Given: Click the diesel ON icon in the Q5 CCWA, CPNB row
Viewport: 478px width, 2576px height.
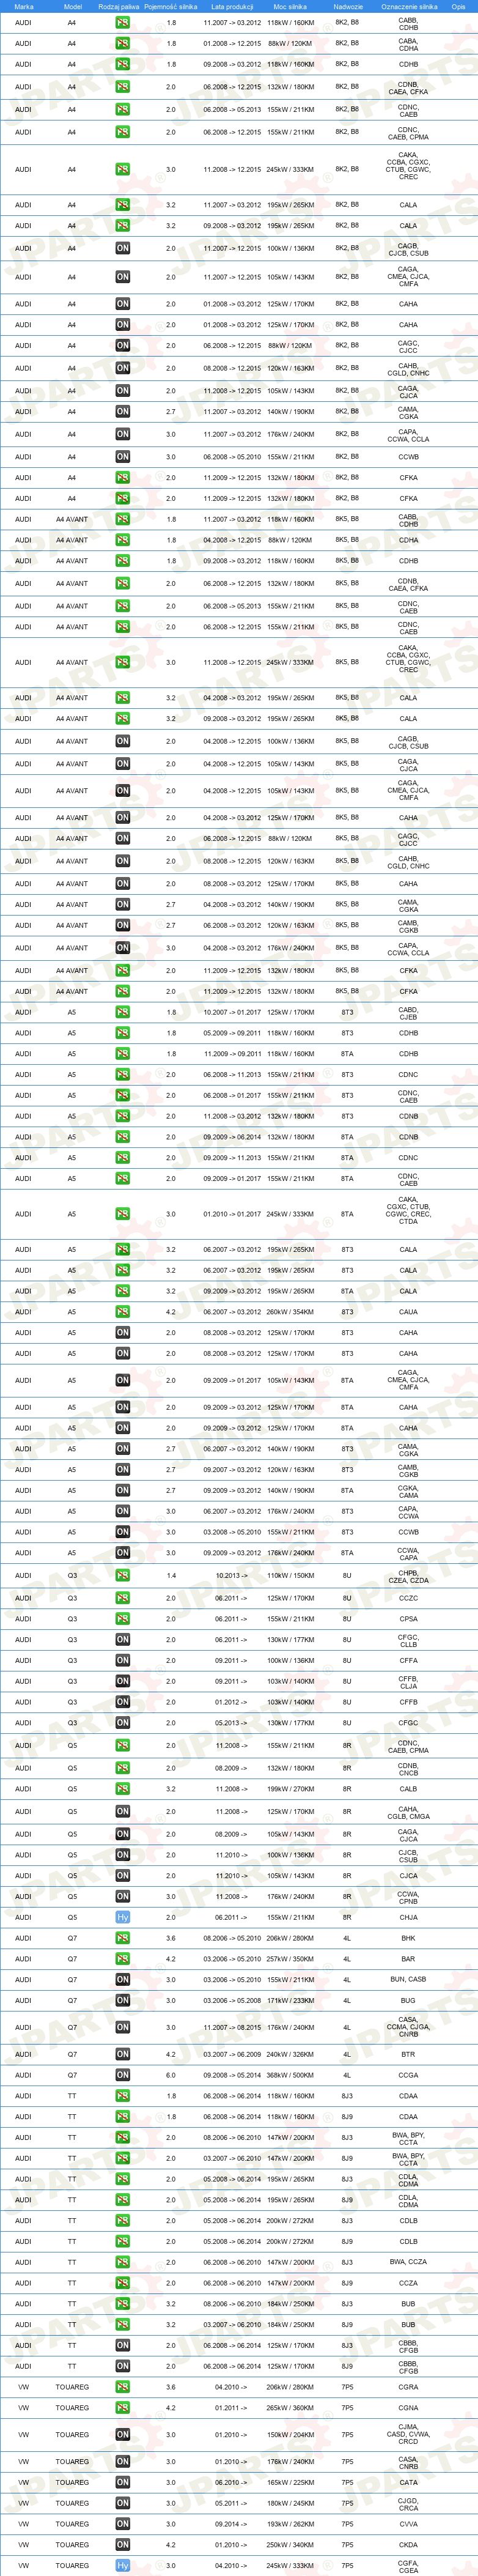Looking at the screenshot, I should pyautogui.click(x=122, y=1896).
